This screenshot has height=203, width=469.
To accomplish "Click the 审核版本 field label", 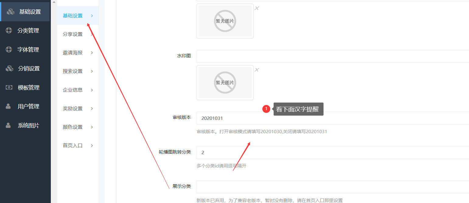I will 182,117.
